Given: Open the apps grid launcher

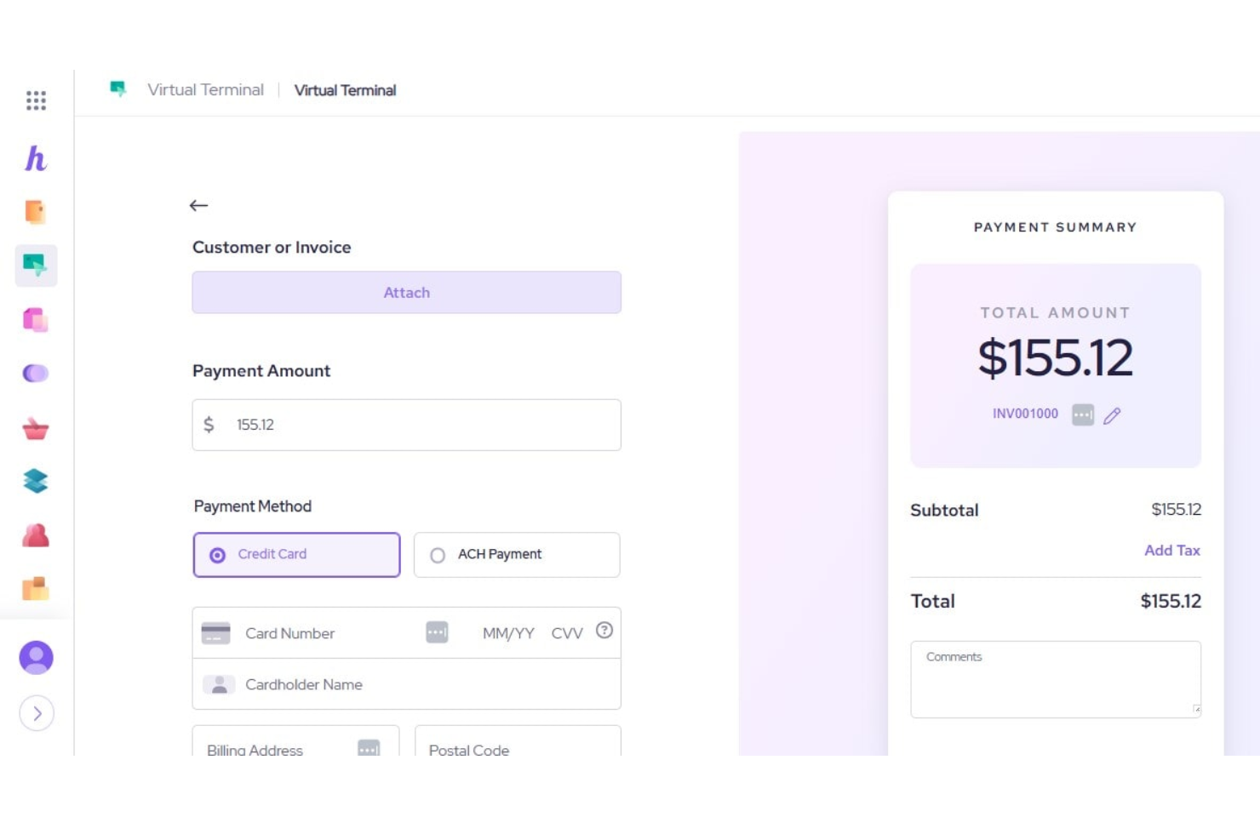Looking at the screenshot, I should [35, 100].
